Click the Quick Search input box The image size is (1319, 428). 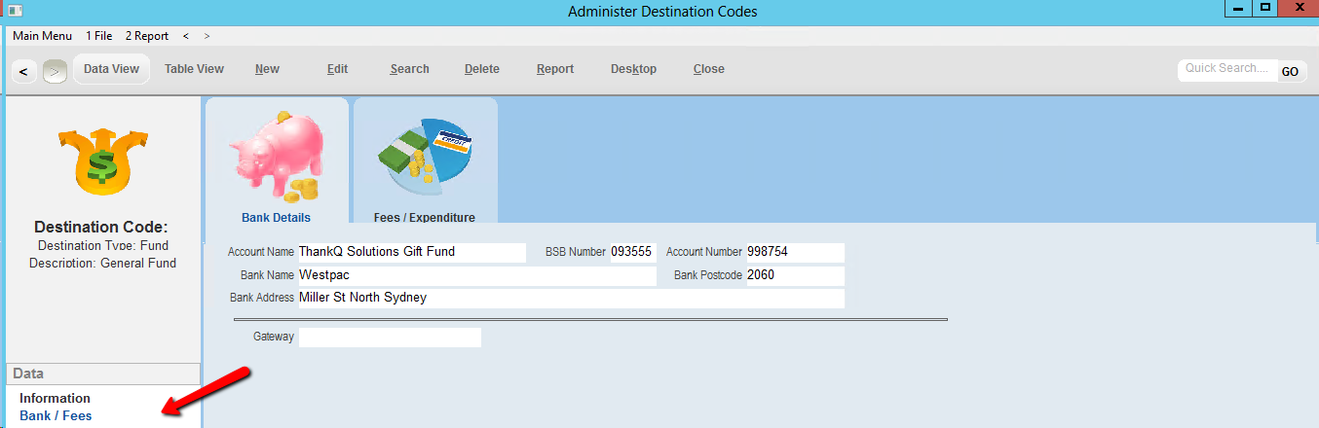pos(1226,70)
